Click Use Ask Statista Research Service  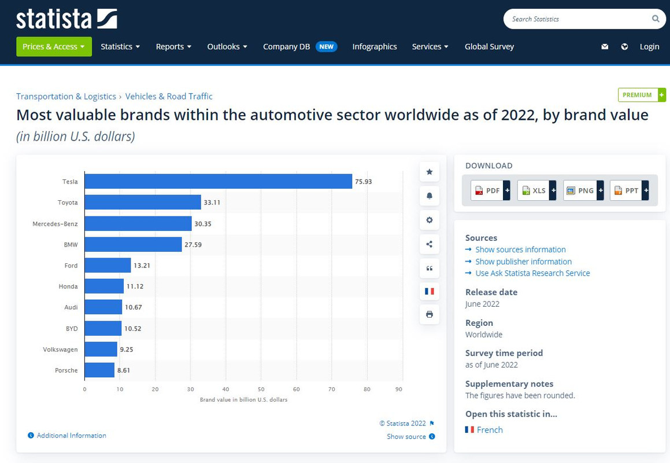tap(532, 273)
